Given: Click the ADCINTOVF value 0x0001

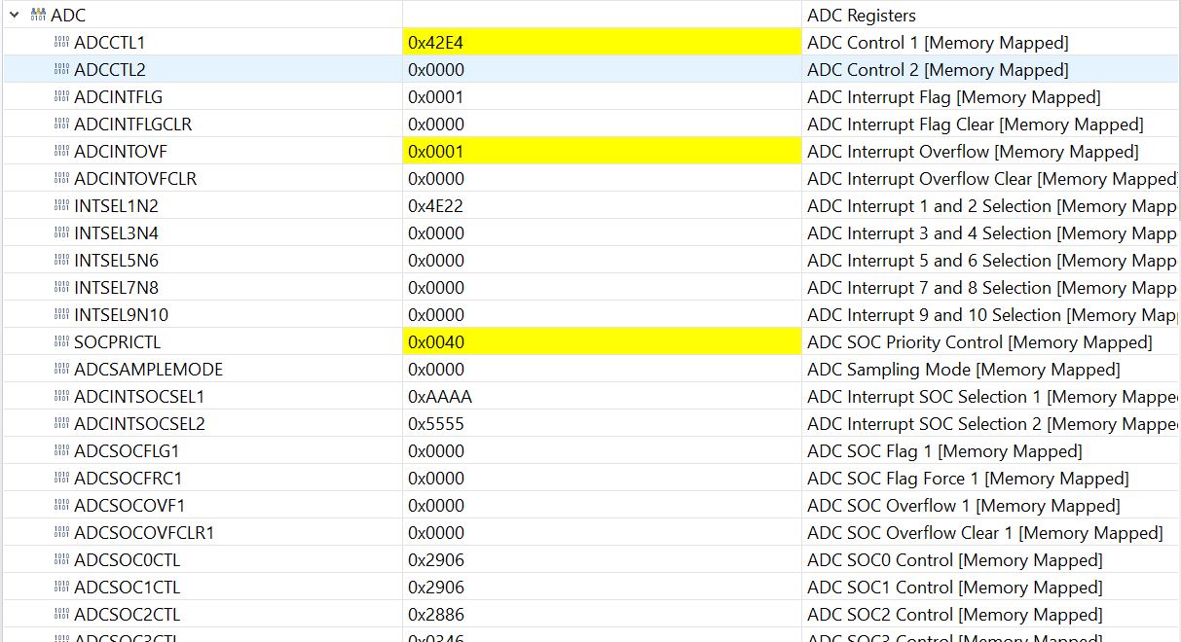Looking at the screenshot, I should coord(437,152).
